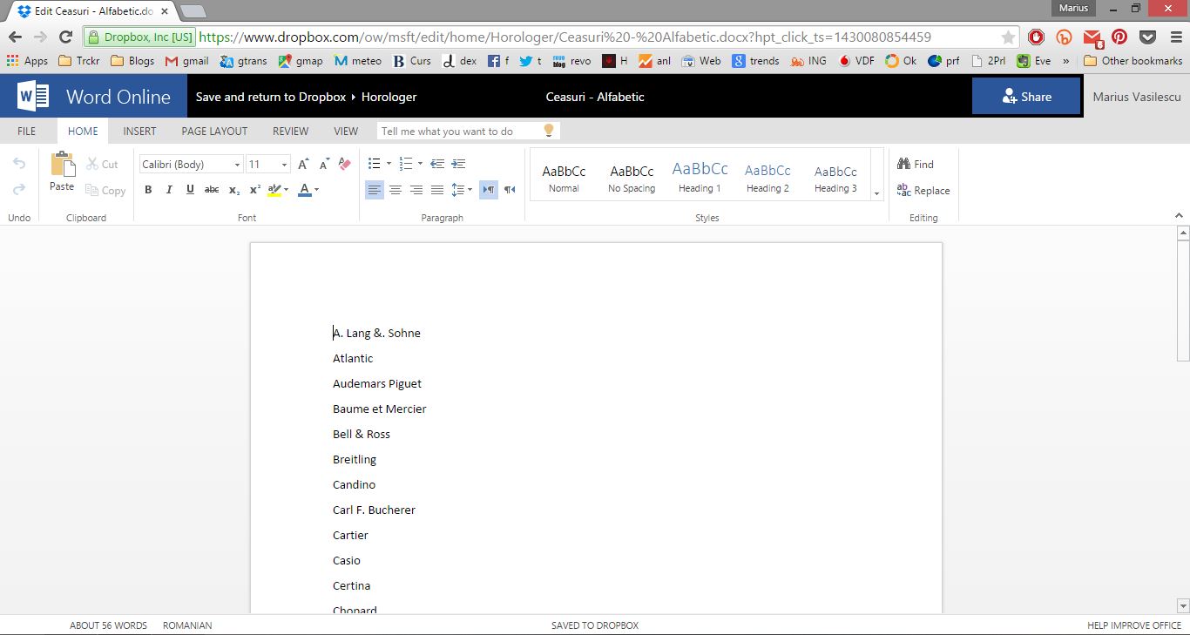This screenshot has height=635, width=1190.
Task: Apply strikethrough formatting
Action: click(212, 190)
